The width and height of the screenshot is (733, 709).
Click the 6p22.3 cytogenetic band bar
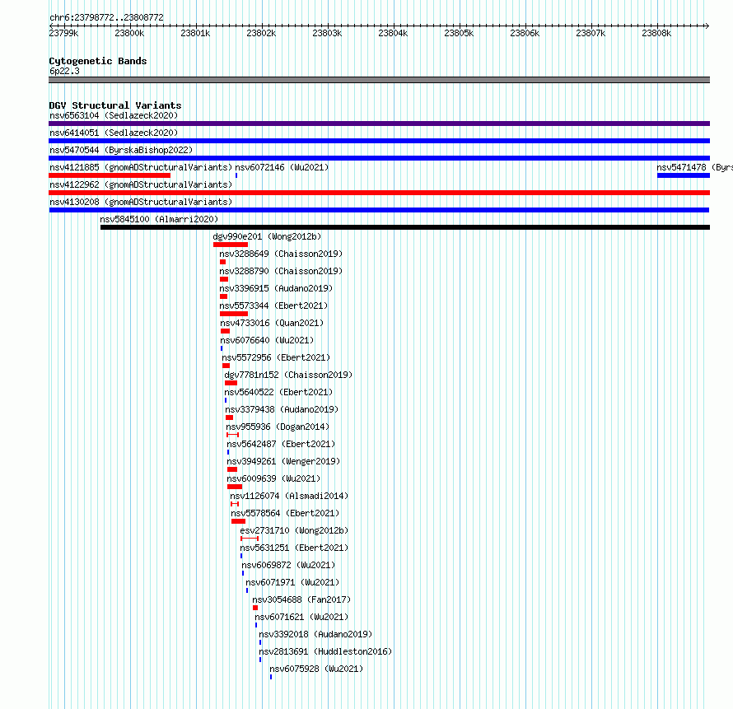click(379, 80)
